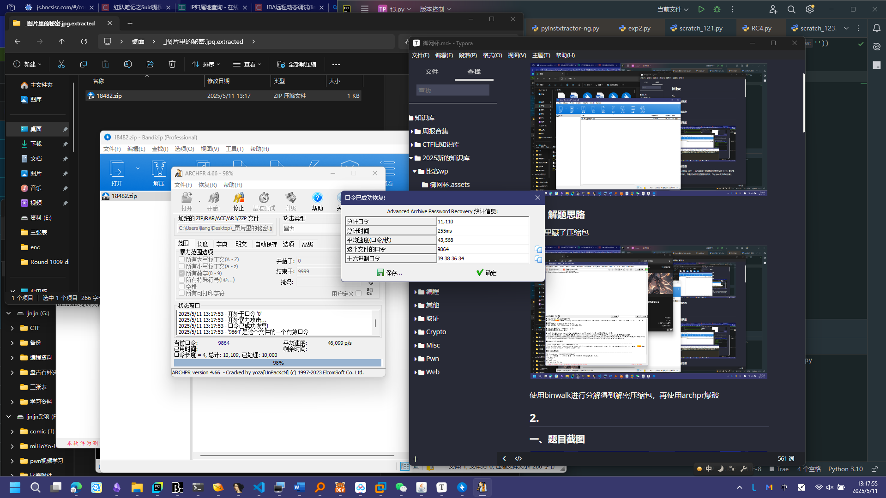
Task: Toggle 所有可打印字符 checkbox
Action: click(182, 293)
